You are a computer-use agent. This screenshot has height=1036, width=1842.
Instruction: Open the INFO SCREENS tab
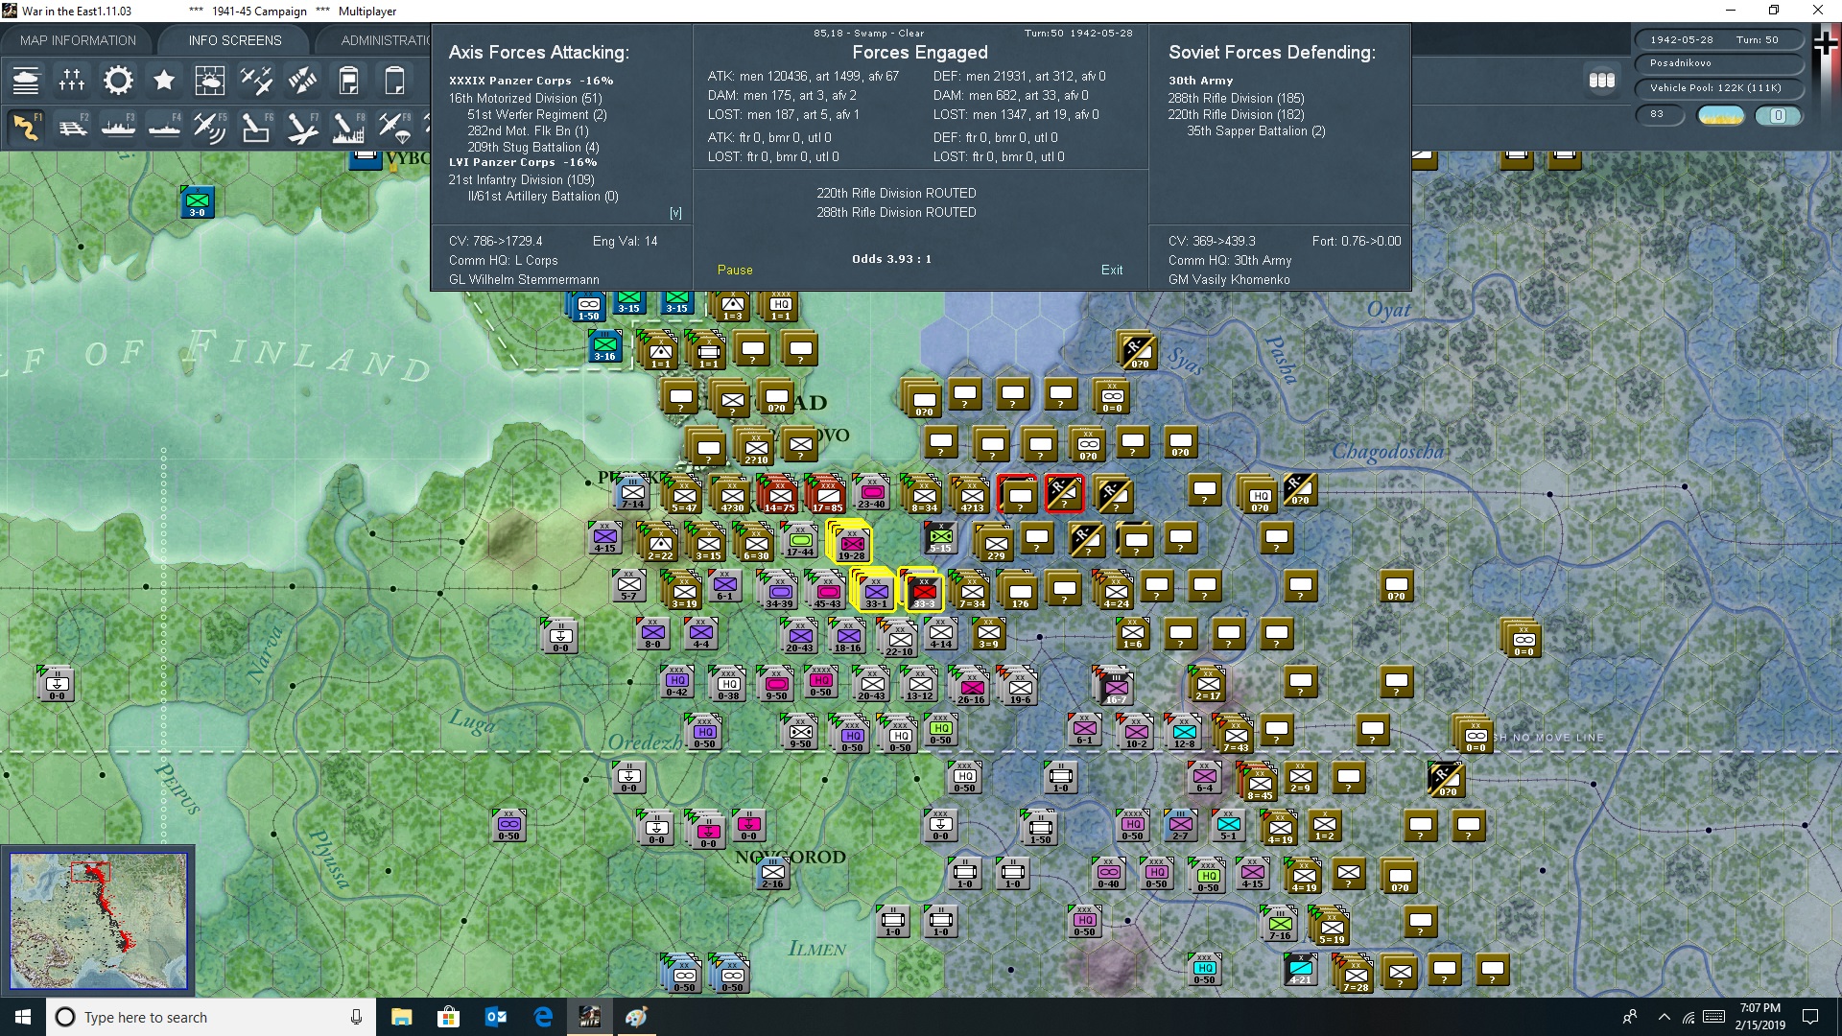point(235,40)
